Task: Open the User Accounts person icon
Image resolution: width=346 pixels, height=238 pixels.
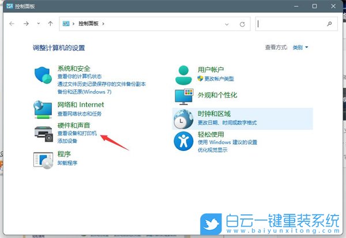Action: coord(183,75)
